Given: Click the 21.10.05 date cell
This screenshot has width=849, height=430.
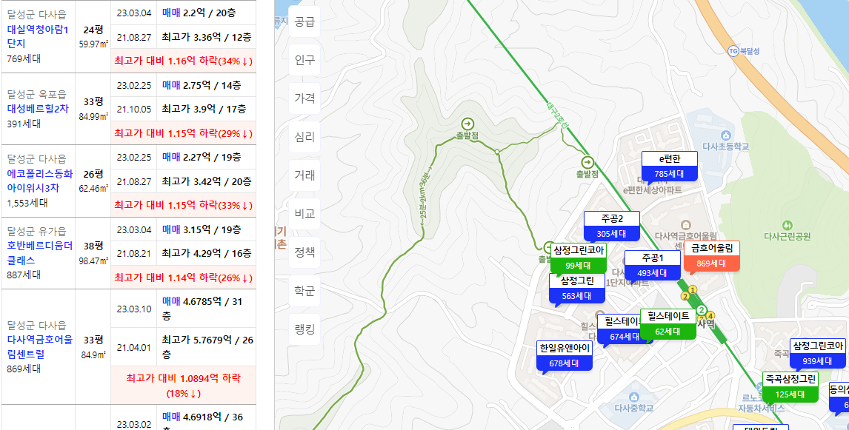Looking at the screenshot, I should point(134,110).
